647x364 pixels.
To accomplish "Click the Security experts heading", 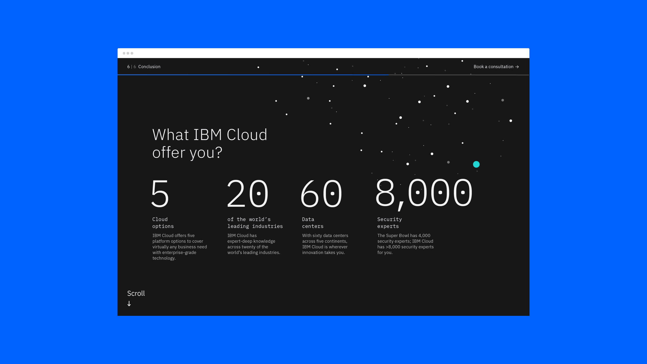I will pyautogui.click(x=389, y=223).
